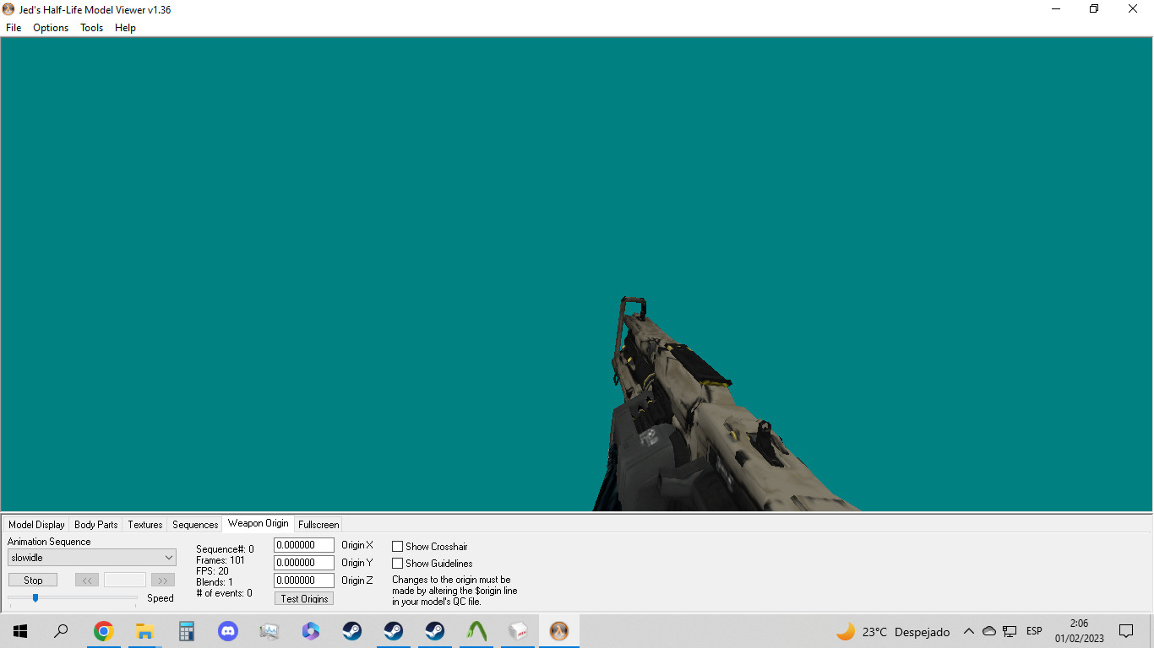Launch Steam from the taskbar
Viewport: 1154px width, 648px height.
tap(351, 631)
